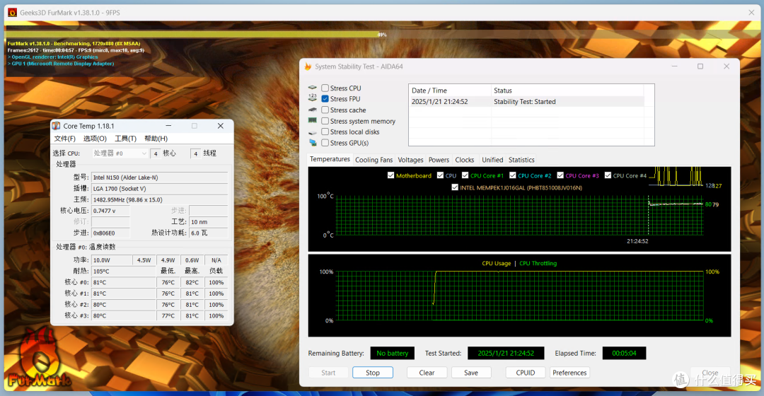Click the FurMark flame logo
This screenshot has height=396, width=764.
pyautogui.click(x=39, y=358)
